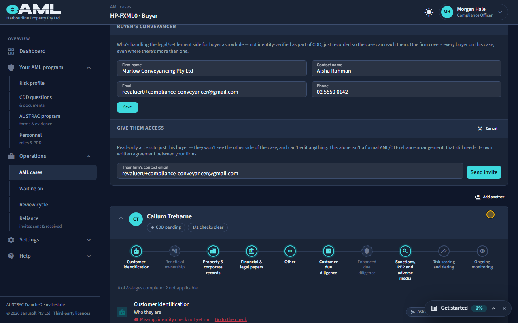518x323 pixels.
Task: Click the Operations briefcase icon
Action: 11,156
